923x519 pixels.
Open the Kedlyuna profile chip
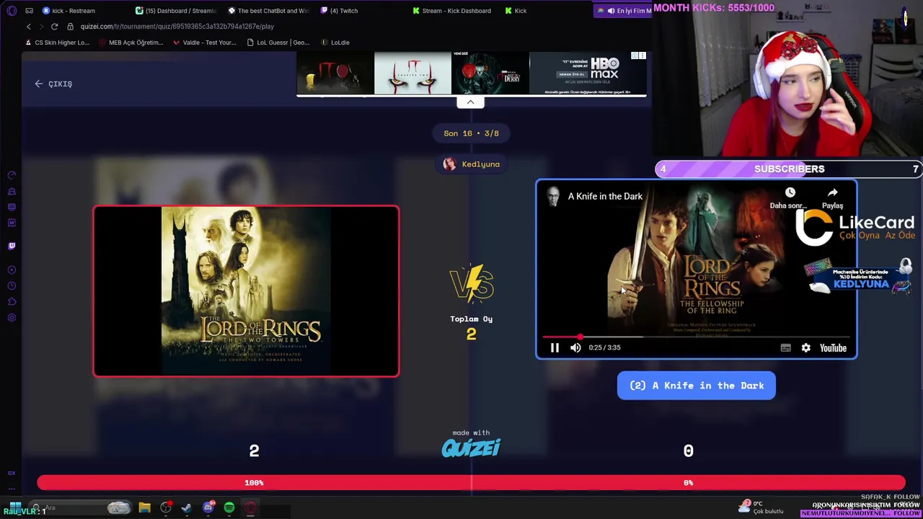tap(472, 164)
